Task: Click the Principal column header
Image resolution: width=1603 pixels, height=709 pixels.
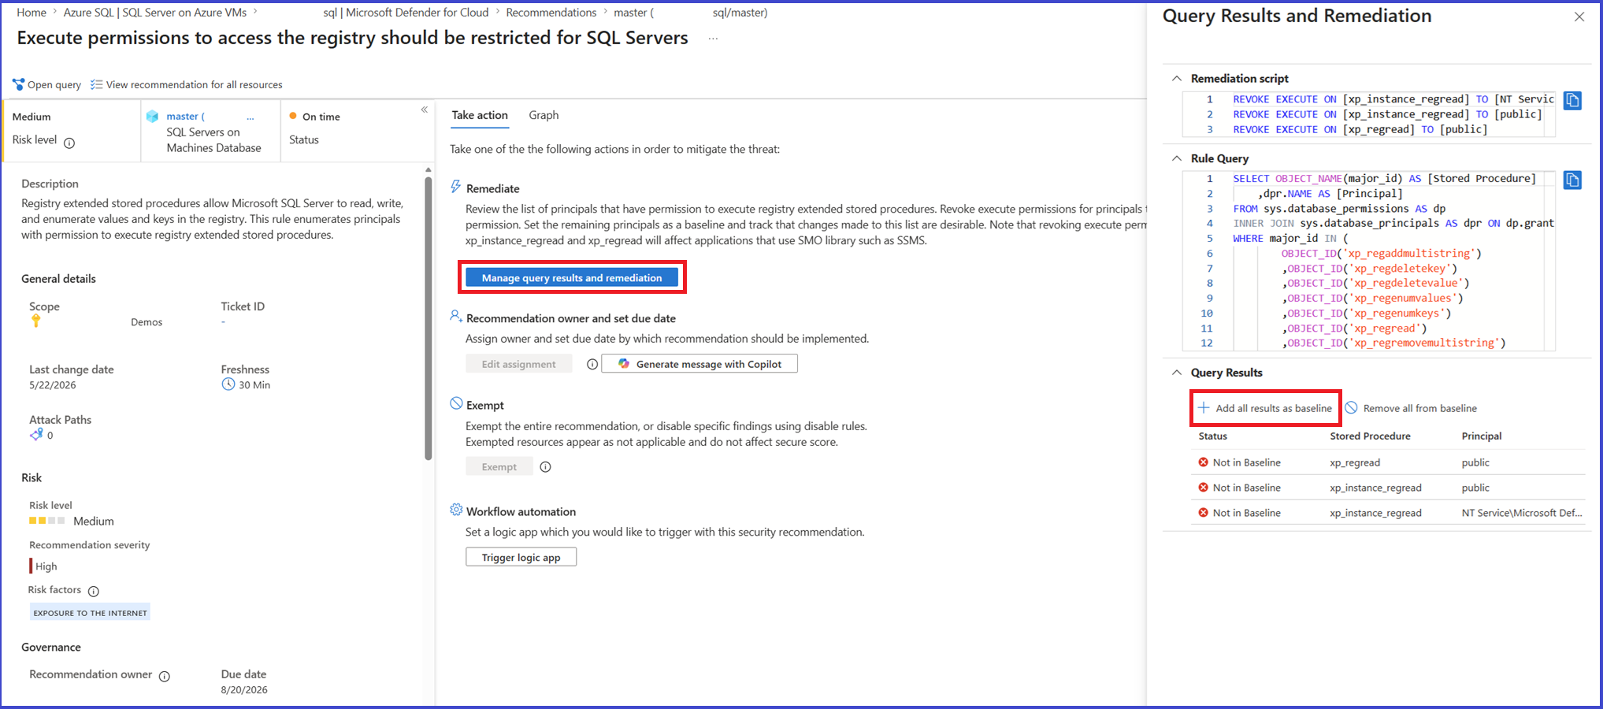Action: pyautogui.click(x=1482, y=436)
